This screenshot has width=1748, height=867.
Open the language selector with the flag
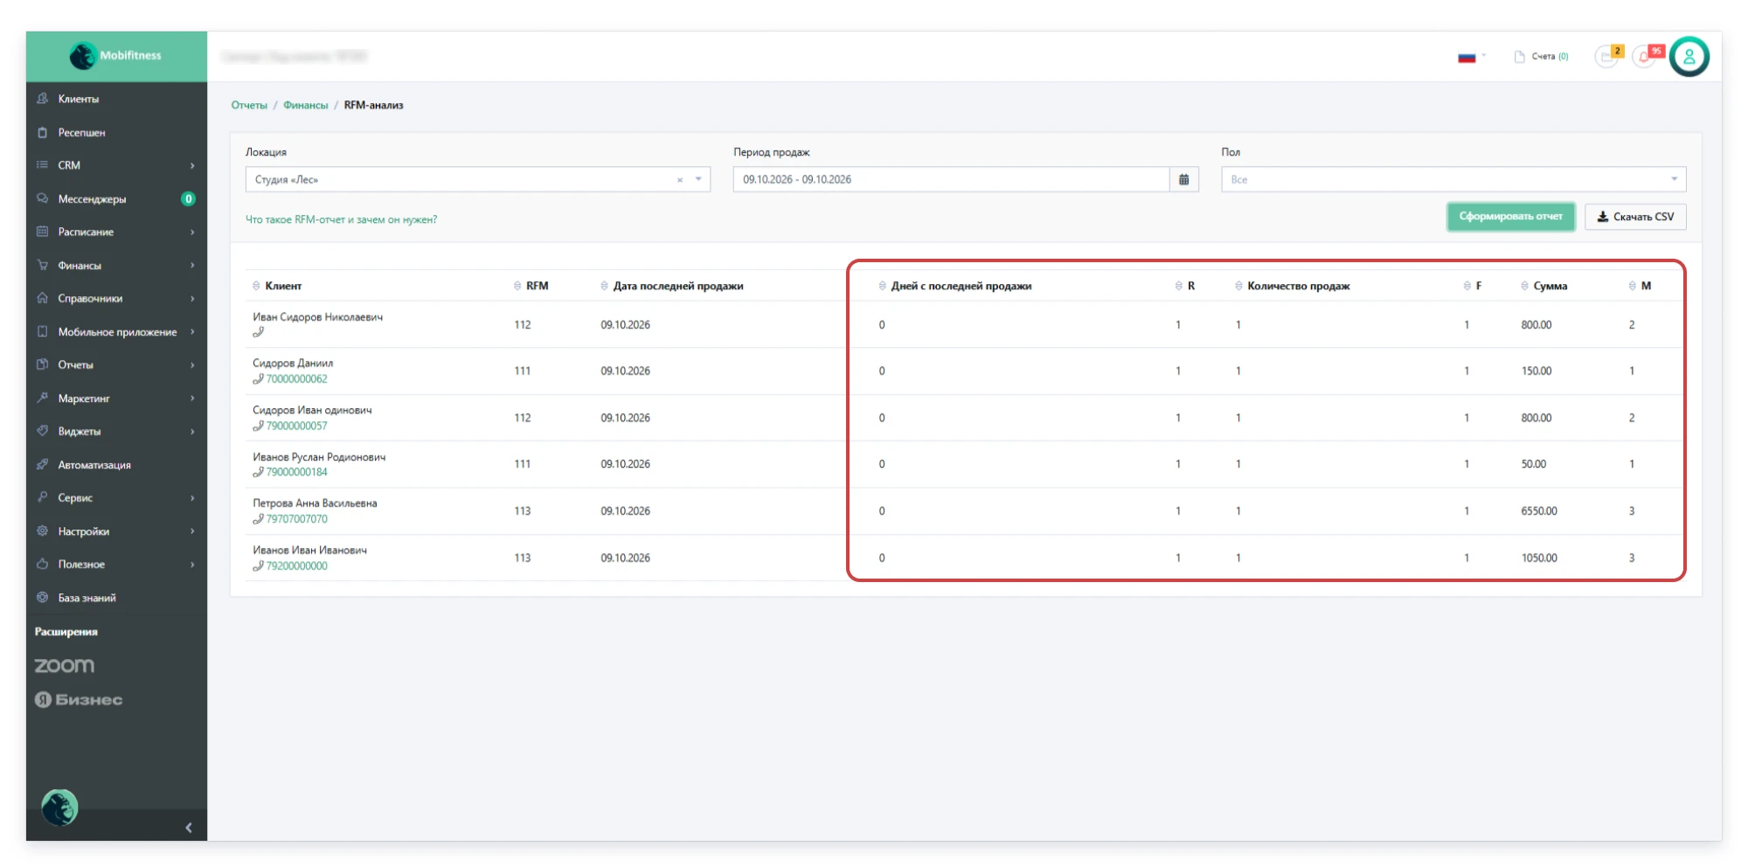coord(1472,57)
